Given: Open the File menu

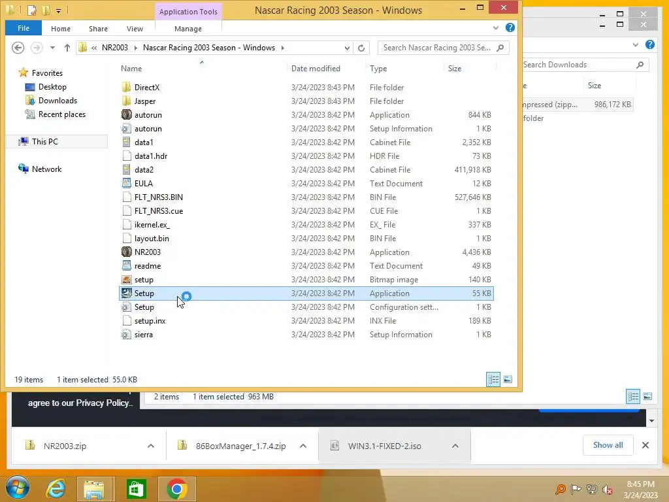Looking at the screenshot, I should [24, 28].
